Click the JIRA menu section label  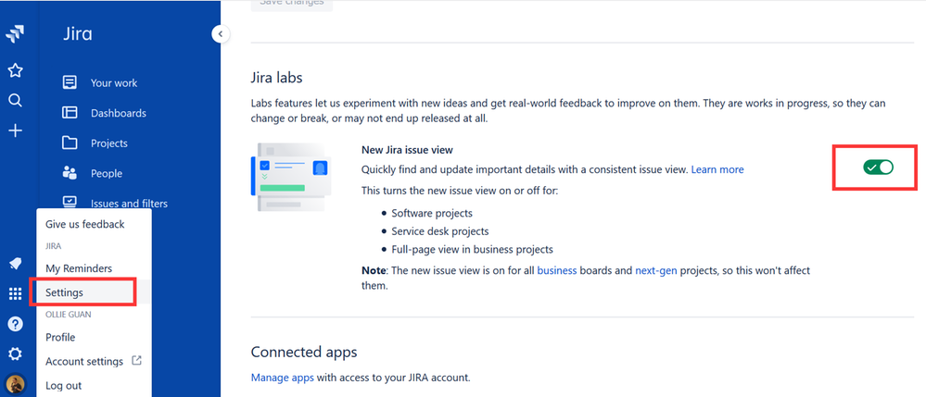tap(53, 246)
